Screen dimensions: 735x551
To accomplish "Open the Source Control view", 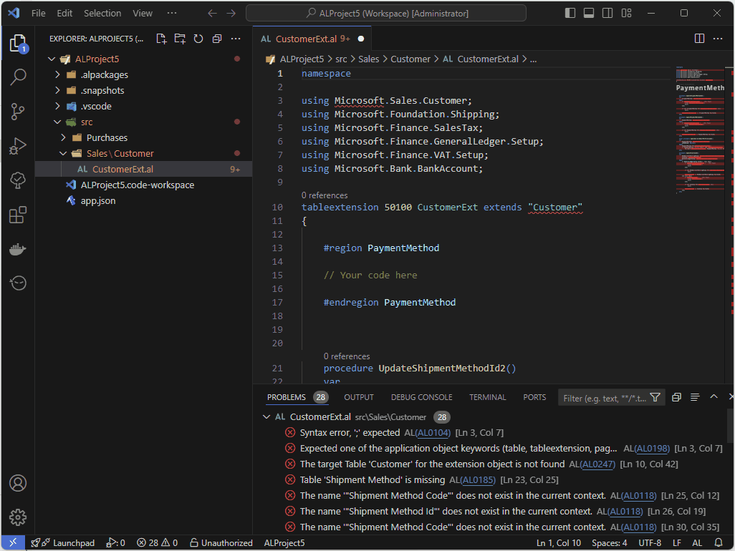I will tap(18, 112).
